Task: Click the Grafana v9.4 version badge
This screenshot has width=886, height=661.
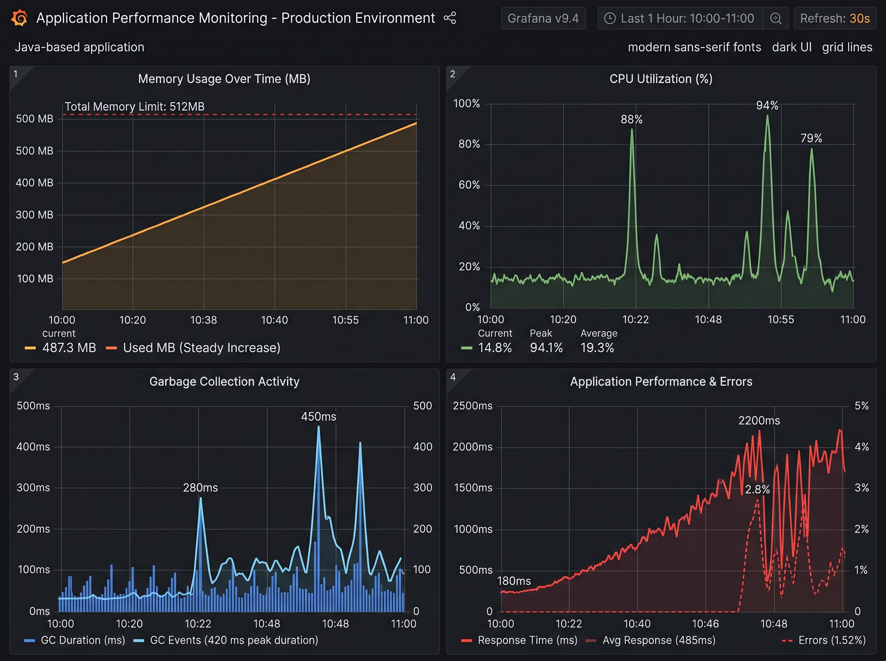Action: (x=543, y=18)
